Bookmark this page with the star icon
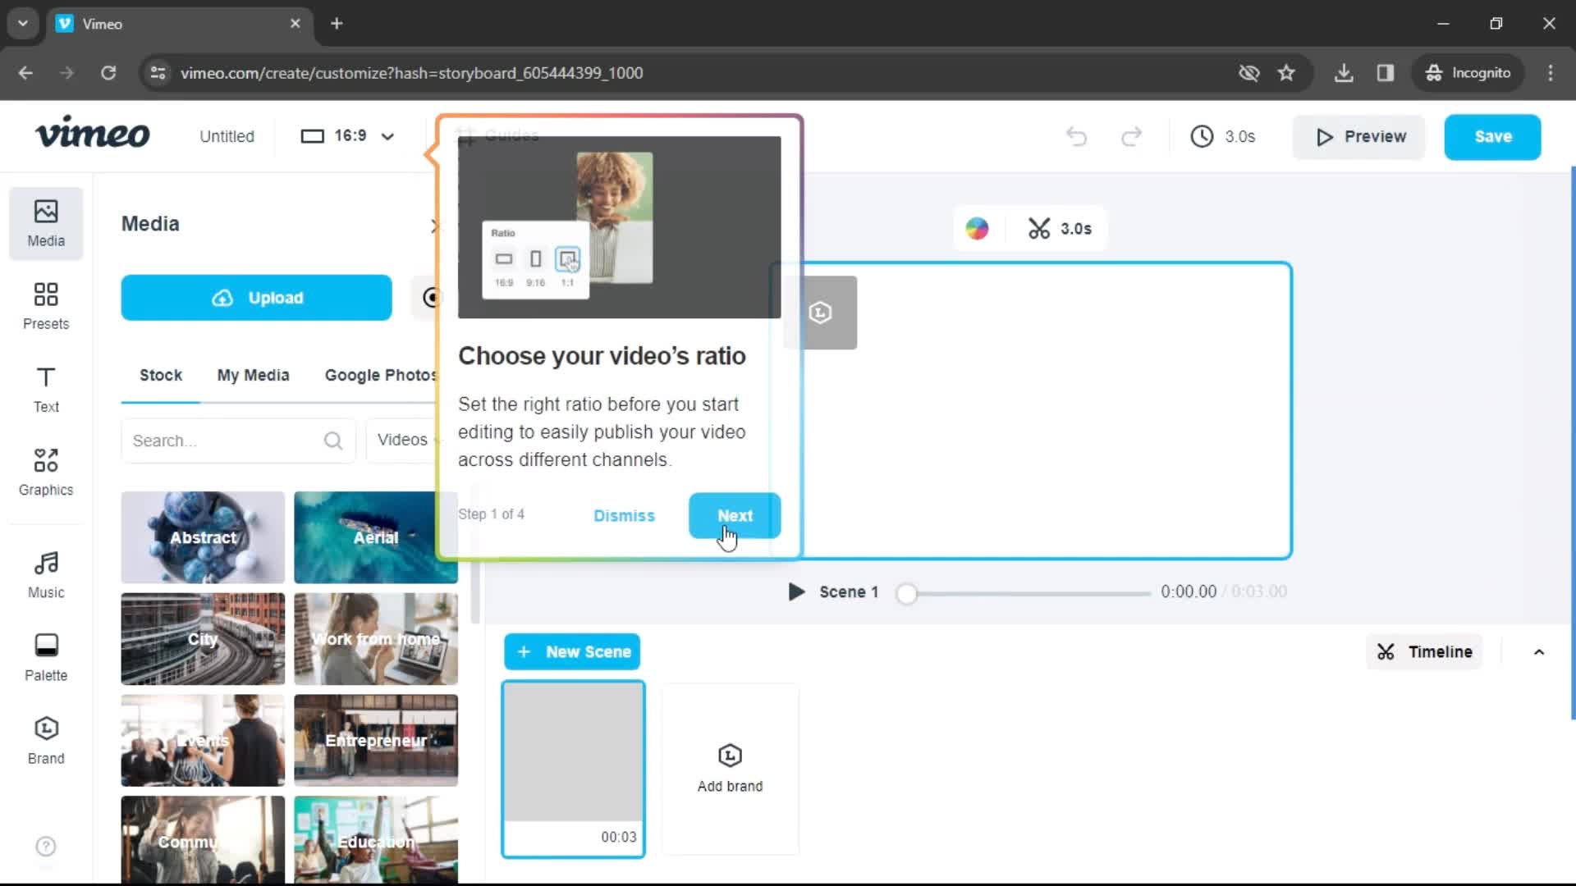The image size is (1576, 886). point(1286,73)
